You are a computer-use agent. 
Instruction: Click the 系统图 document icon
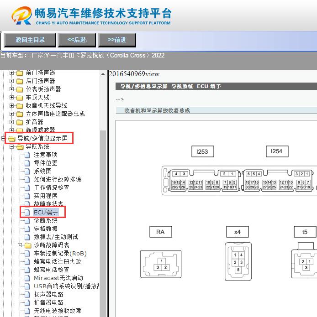[x=27, y=171]
